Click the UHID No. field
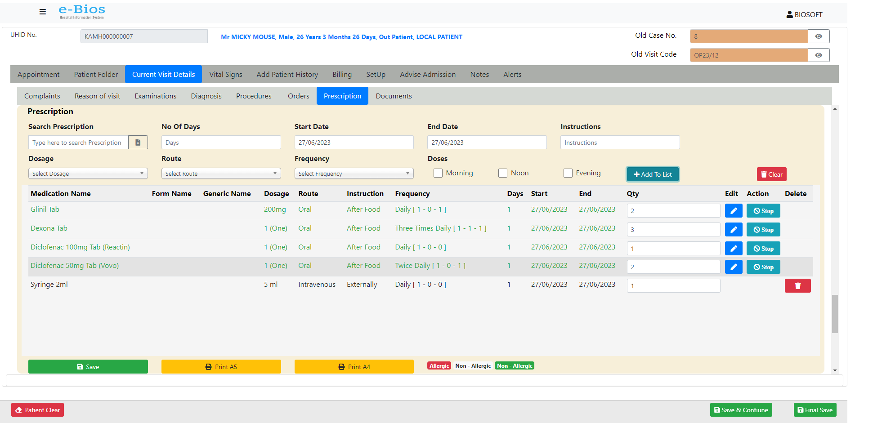The image size is (873, 423). tap(144, 36)
